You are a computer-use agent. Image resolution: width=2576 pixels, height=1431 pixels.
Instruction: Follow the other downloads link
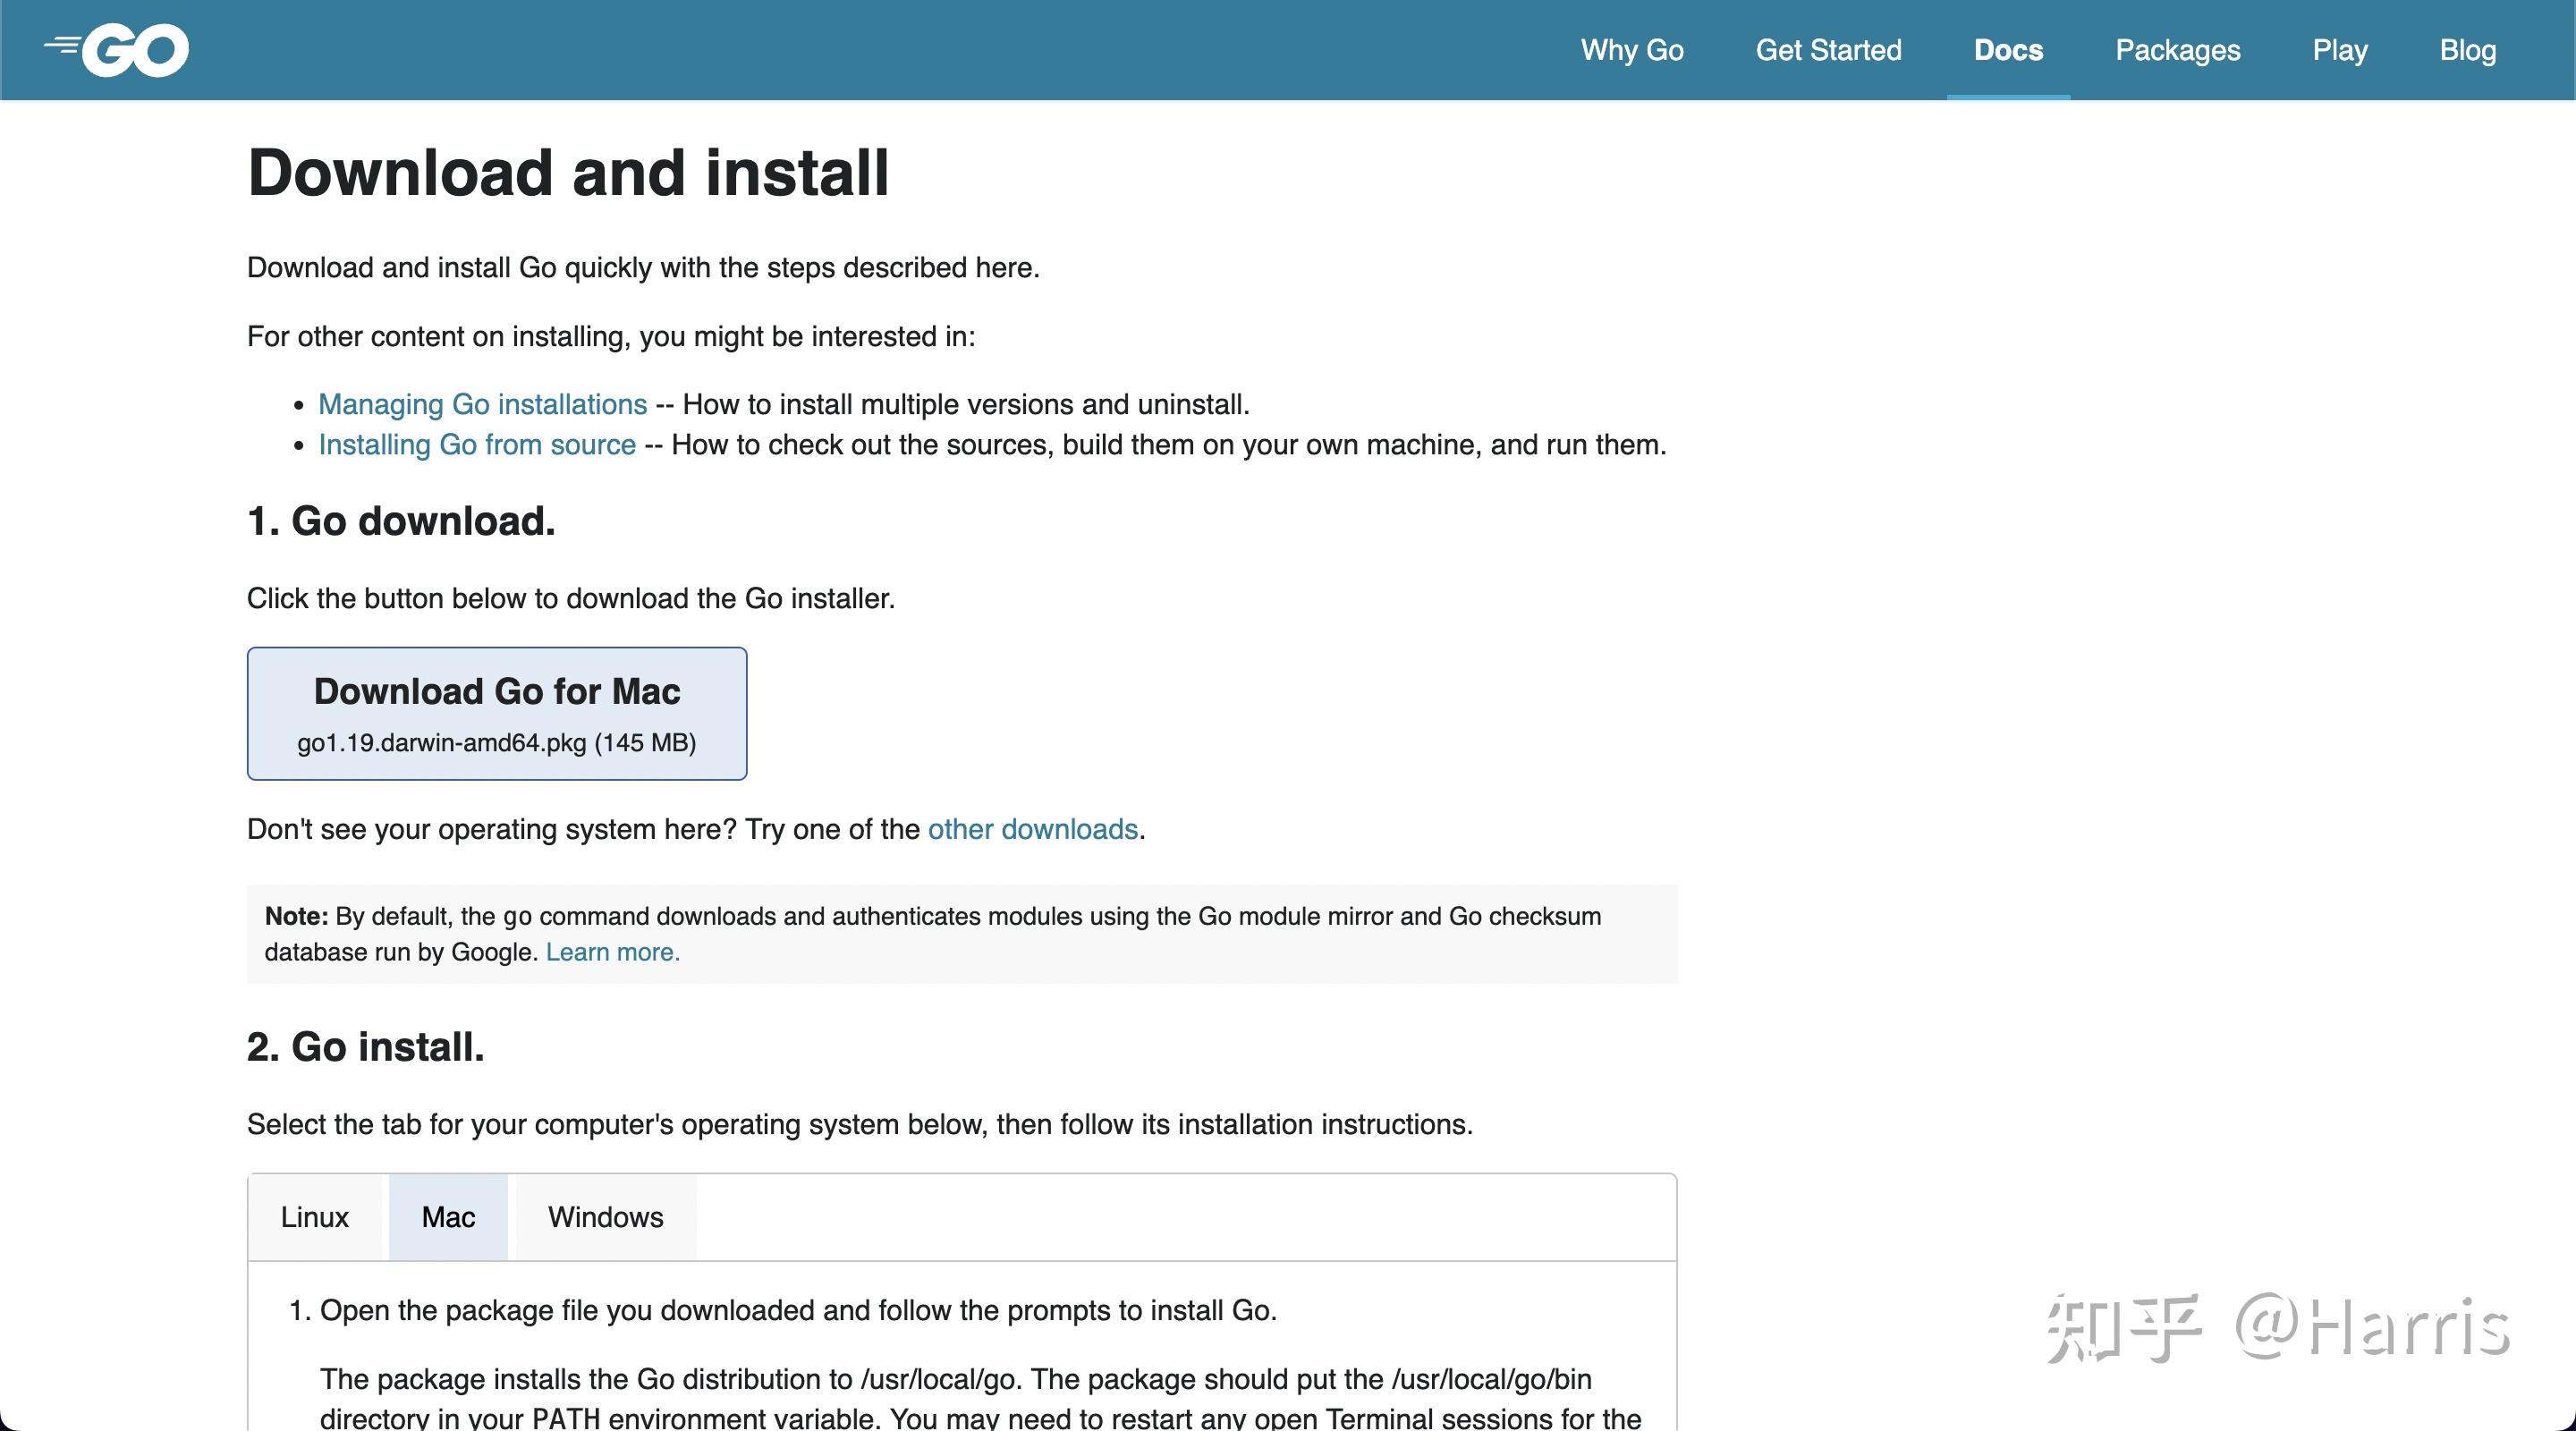[x=1032, y=829]
